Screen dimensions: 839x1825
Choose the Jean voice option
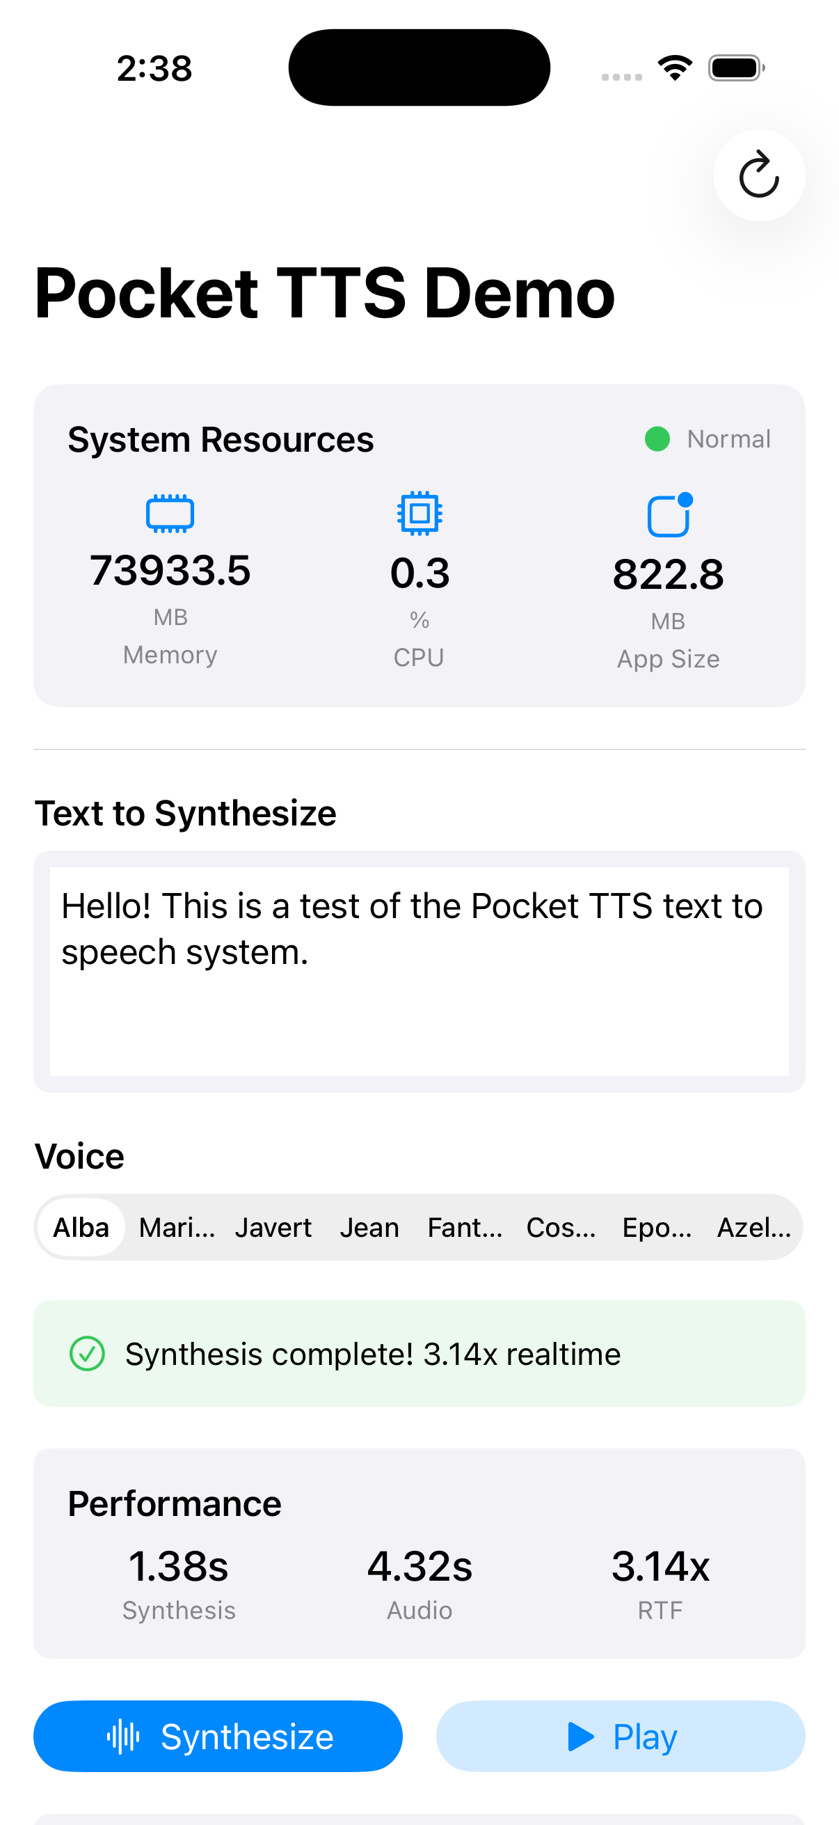(369, 1228)
